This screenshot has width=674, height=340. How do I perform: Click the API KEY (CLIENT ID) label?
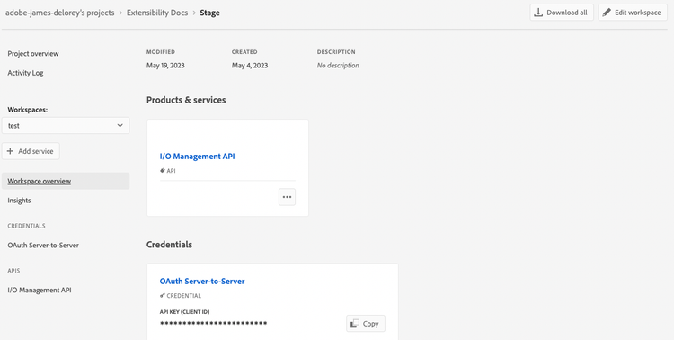click(184, 312)
